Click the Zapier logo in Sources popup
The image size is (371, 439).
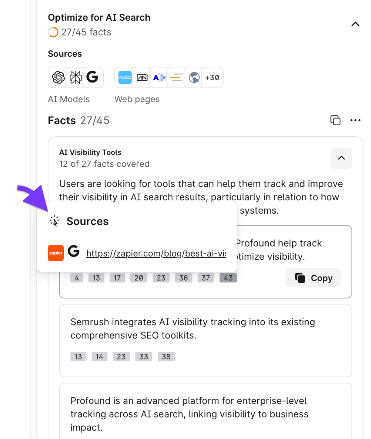[x=56, y=253]
